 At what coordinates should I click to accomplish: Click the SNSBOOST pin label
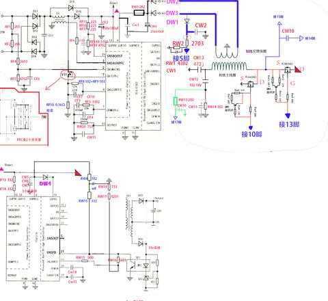(115, 56)
